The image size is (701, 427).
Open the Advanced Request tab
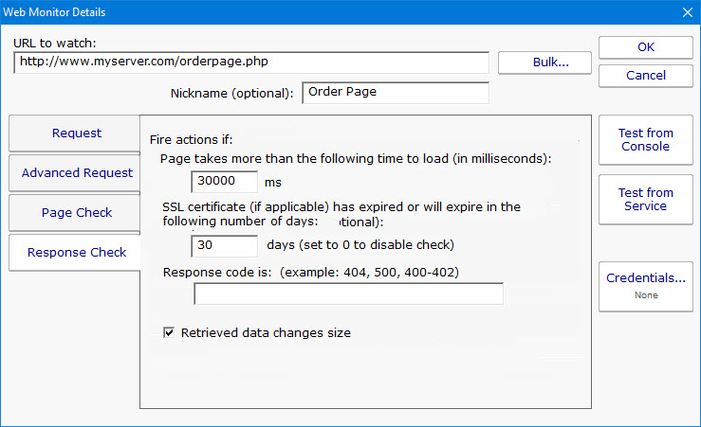coord(76,173)
